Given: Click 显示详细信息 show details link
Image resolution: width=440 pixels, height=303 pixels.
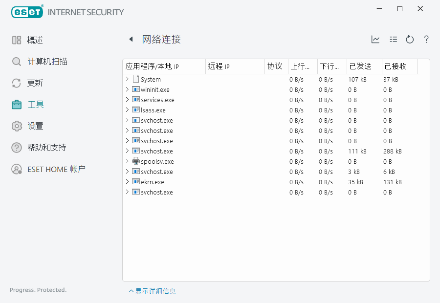Looking at the screenshot, I should click(x=153, y=291).
